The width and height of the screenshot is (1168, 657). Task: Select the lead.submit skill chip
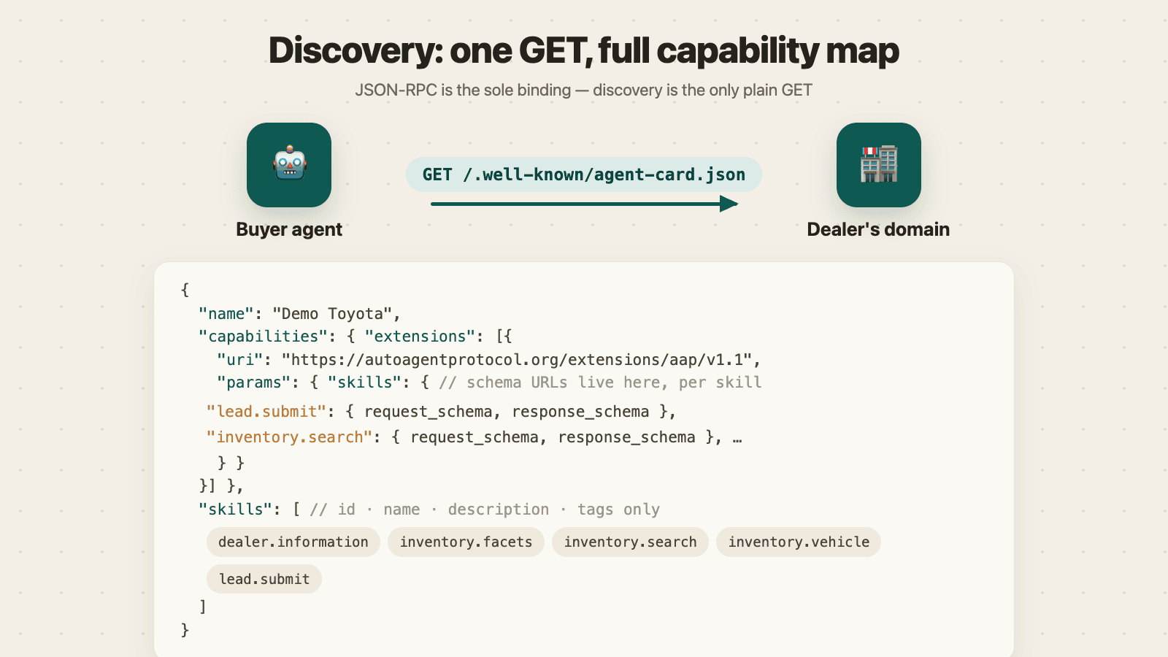[264, 579]
